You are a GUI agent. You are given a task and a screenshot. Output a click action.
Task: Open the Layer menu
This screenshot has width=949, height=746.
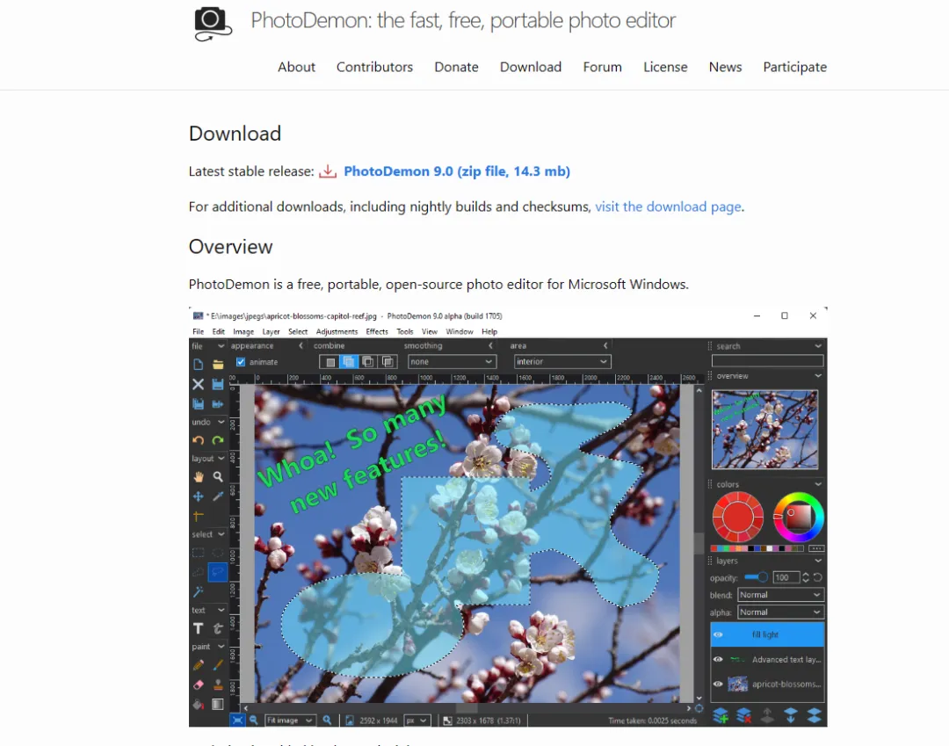point(271,331)
